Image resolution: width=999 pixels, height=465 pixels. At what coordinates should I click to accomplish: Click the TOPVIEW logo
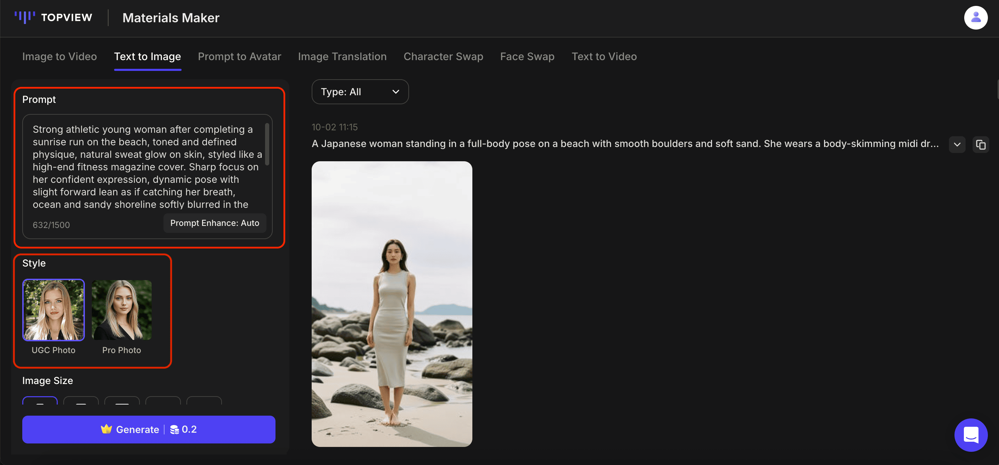(54, 17)
